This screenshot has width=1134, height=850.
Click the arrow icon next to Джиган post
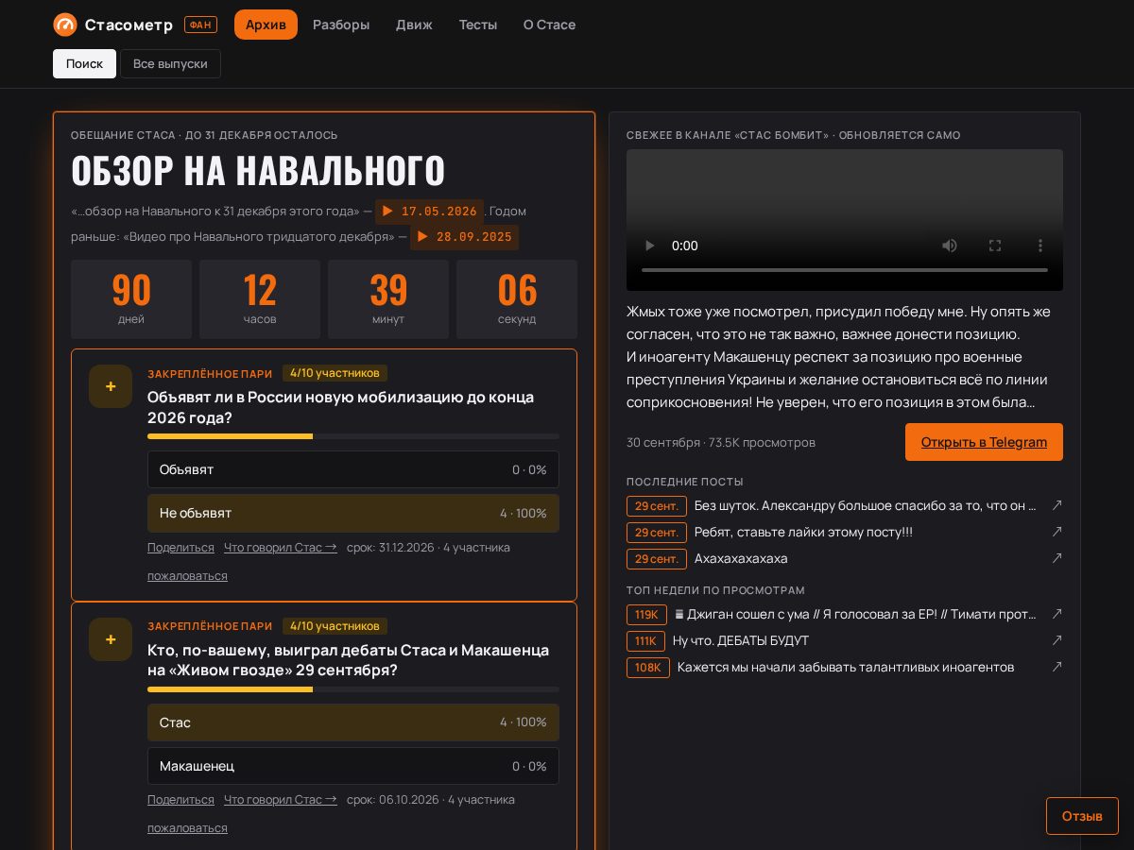[x=1057, y=614]
